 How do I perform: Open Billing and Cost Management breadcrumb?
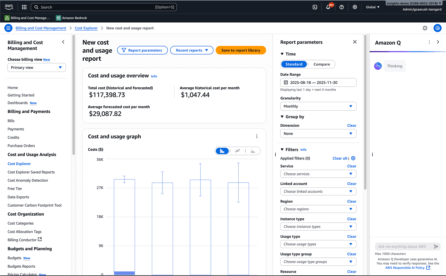click(x=41, y=28)
